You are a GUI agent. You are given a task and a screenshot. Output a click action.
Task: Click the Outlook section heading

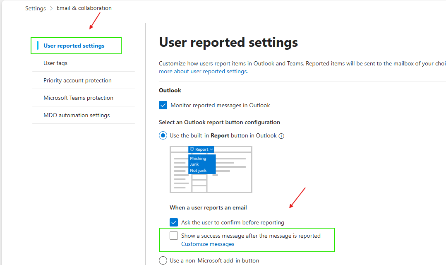(170, 90)
